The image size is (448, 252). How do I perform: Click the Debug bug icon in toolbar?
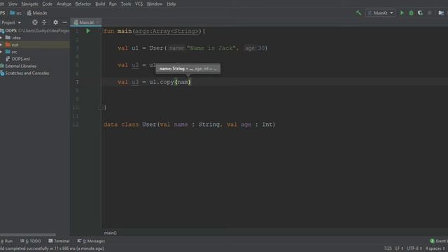pos(411,13)
